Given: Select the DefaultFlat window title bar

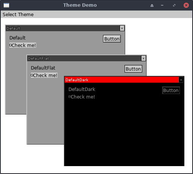Looking at the screenshot, I should pos(84,58).
